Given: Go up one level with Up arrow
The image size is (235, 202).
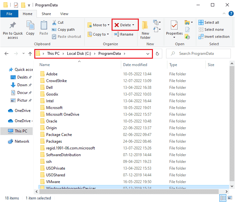Looking at the screenshot, I should (30, 54).
